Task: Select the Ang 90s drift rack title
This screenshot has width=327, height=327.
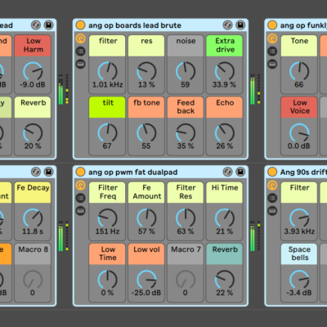Action: (x=303, y=172)
